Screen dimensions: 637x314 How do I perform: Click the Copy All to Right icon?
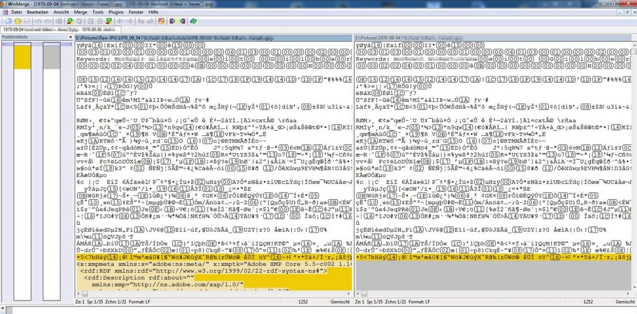[173, 21]
